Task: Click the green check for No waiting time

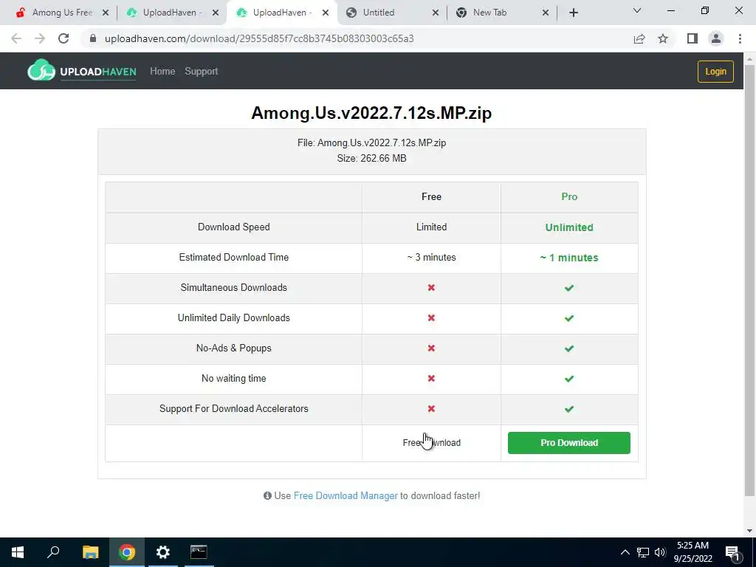Action: [x=569, y=379]
